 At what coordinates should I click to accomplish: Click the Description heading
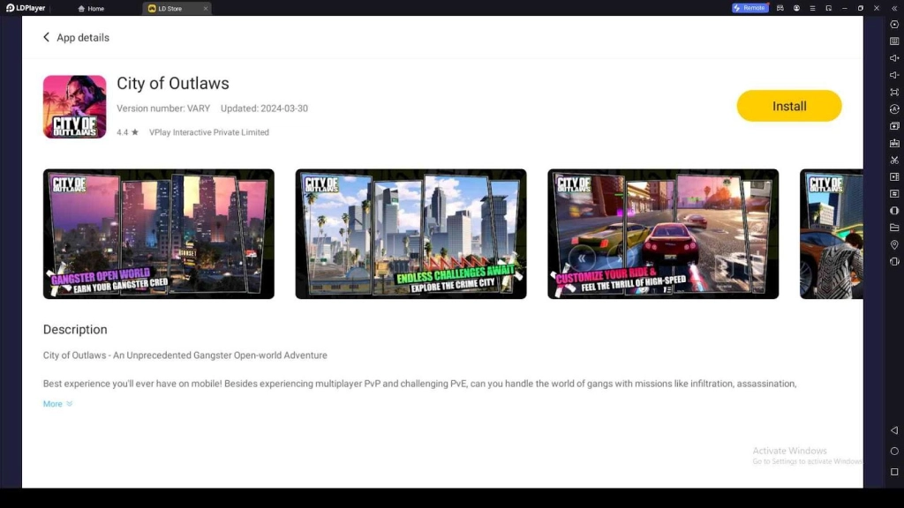pos(75,330)
